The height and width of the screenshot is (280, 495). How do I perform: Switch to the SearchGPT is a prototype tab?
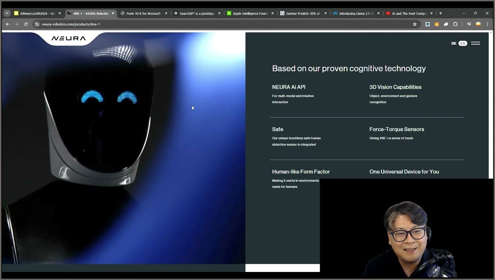click(197, 13)
